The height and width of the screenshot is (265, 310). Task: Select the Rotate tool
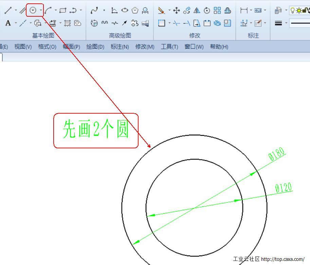207,10
